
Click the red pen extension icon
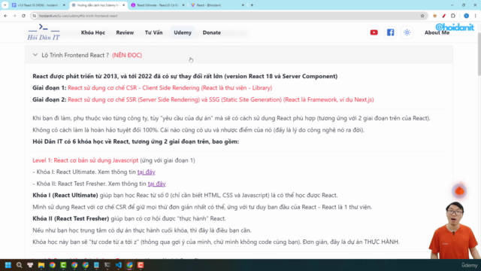tap(444, 16)
